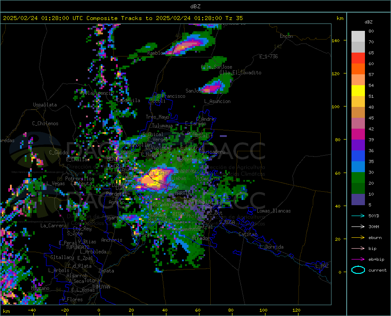Select the red 60-65 dBZ color band
391x316 pixels.
click(358, 58)
